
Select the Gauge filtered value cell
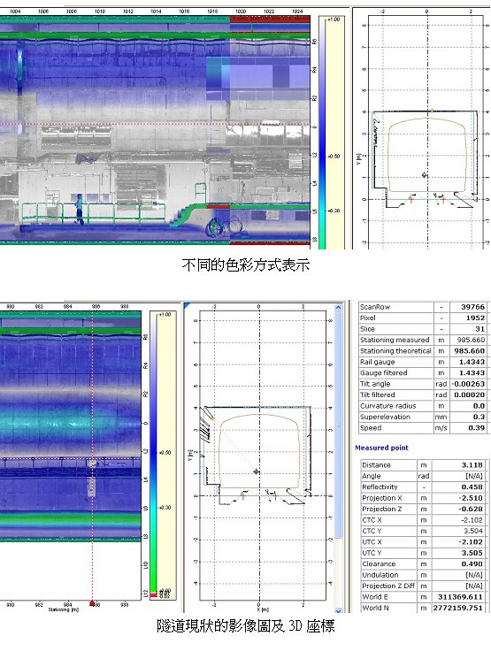(467, 372)
